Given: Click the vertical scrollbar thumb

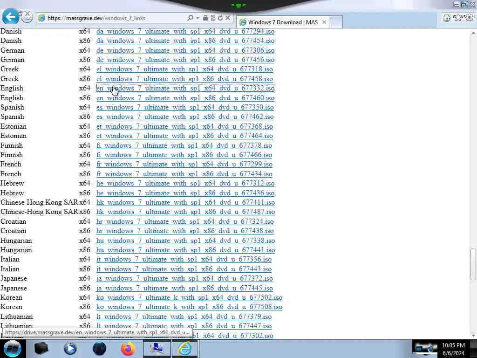Looking at the screenshot, I should (473, 264).
